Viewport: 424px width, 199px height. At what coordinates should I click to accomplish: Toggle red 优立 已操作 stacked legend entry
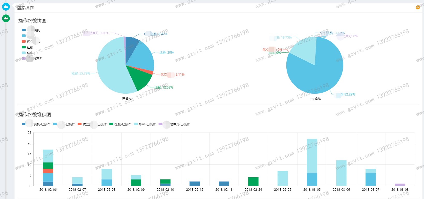coord(92,124)
